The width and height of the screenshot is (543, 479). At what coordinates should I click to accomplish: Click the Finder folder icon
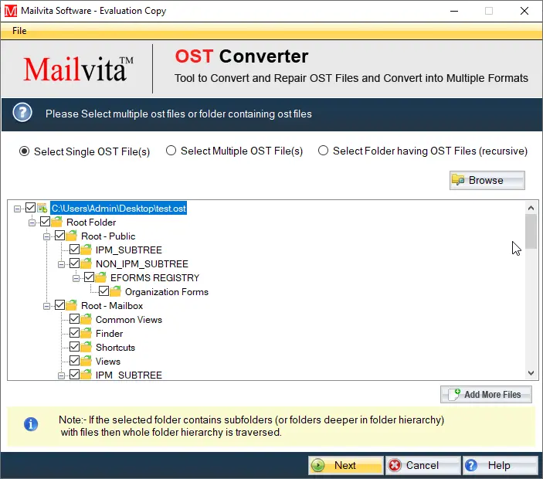click(x=86, y=333)
